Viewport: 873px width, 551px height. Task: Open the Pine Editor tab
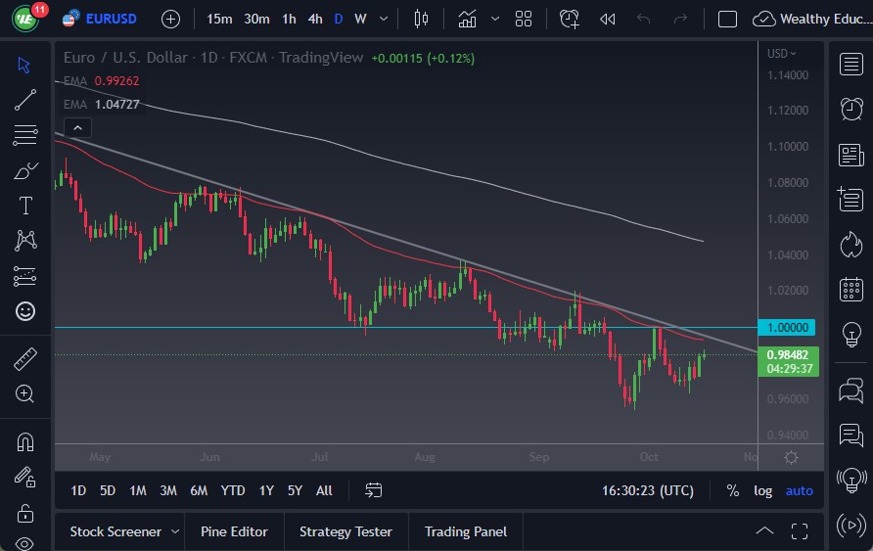(234, 531)
